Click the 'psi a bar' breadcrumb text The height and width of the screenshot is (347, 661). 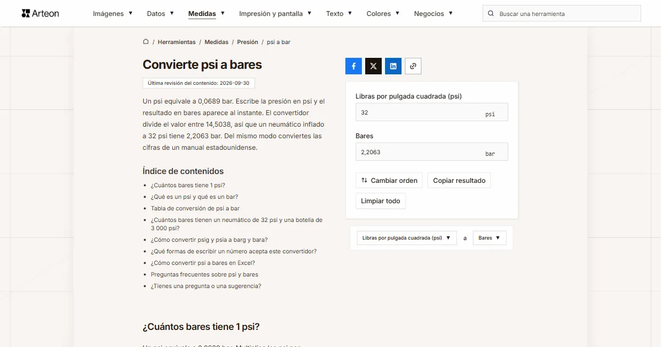tap(279, 42)
